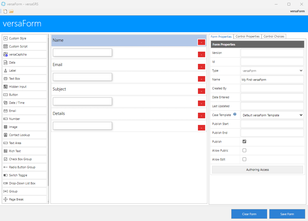Select the Subject label on canvas
Viewport: 308px width, 221px height.
(x=59, y=89)
